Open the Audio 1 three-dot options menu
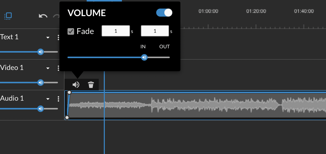 [x=58, y=99]
